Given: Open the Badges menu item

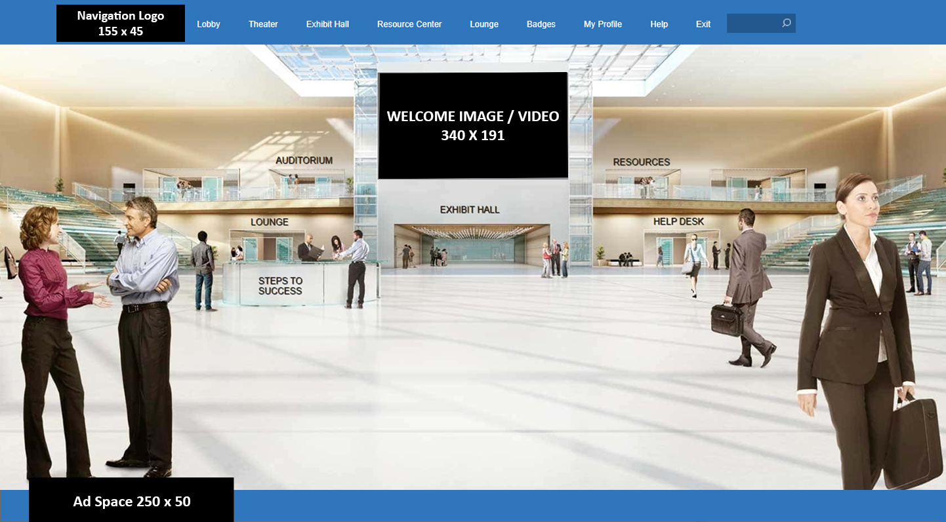Looking at the screenshot, I should coord(541,24).
